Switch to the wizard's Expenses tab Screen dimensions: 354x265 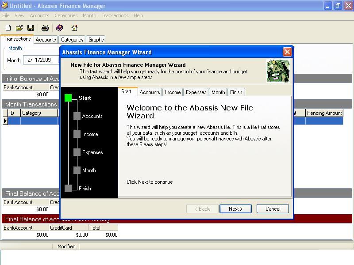(x=196, y=92)
